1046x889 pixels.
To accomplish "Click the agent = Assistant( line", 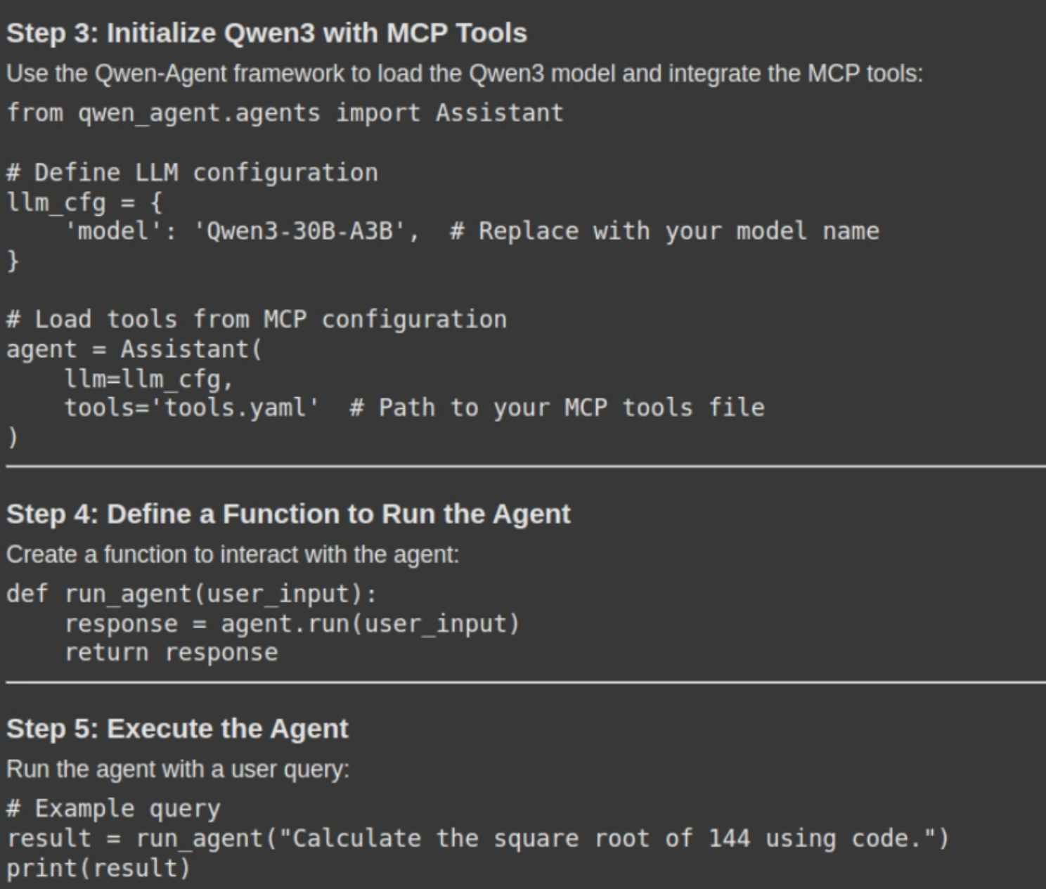I will click(x=134, y=349).
